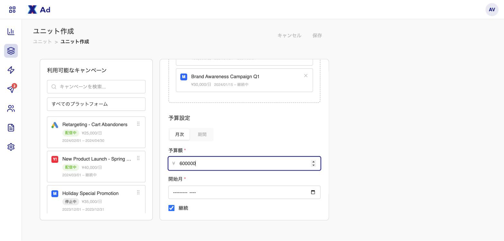
Task: Open the document reports sidebar icon
Action: tap(11, 128)
